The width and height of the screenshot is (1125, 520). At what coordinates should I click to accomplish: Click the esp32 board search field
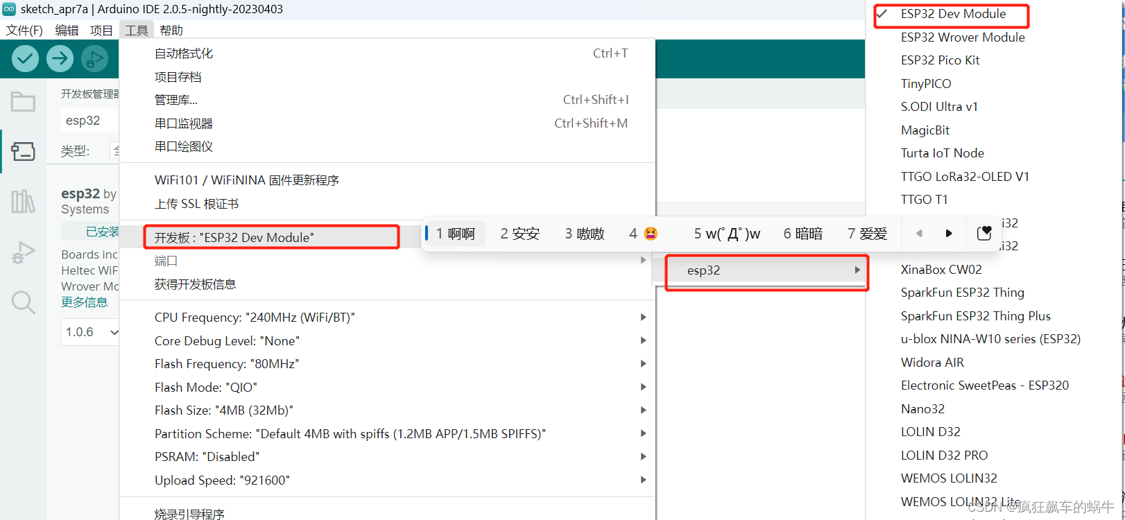90,121
